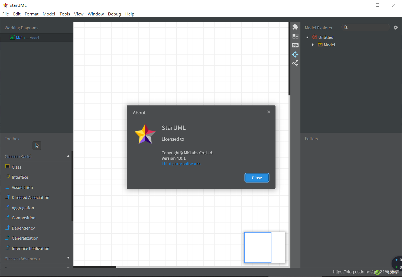Viewport: 402px width, 277px height.
Task: Select the Class tool icon
Action: pyautogui.click(x=8, y=166)
